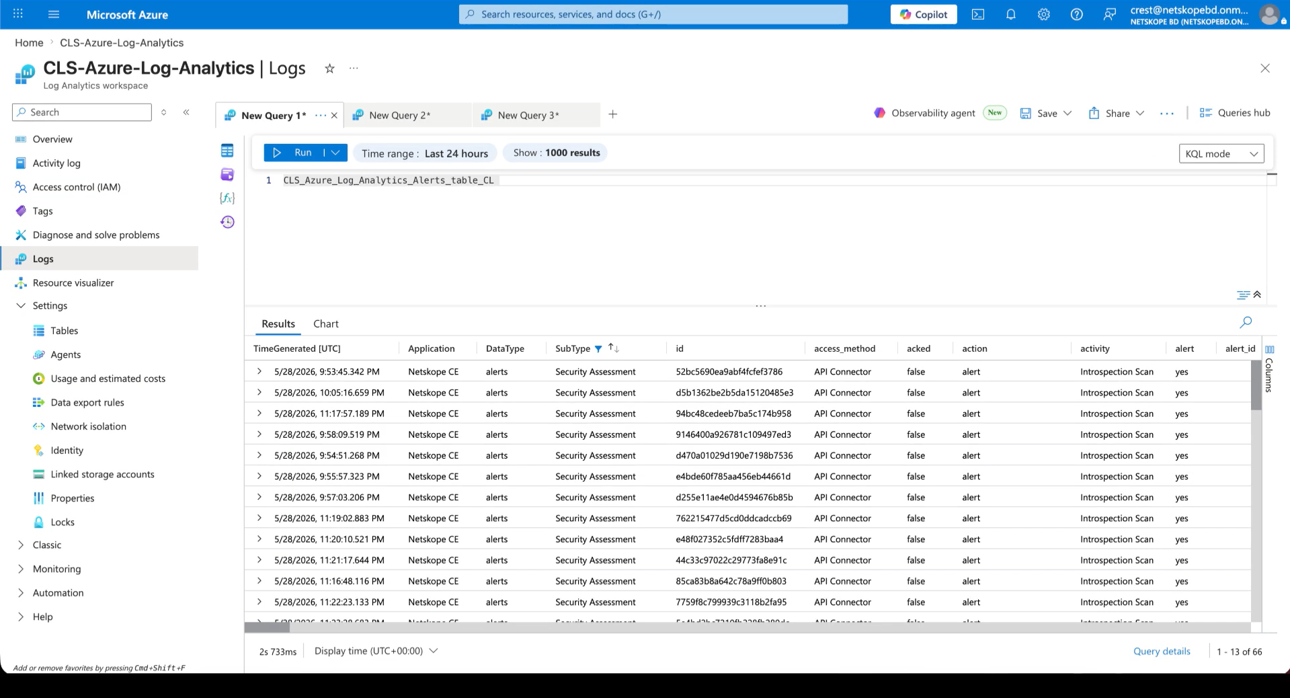Expand the Automation menu group
The height and width of the screenshot is (698, 1290).
[20, 592]
